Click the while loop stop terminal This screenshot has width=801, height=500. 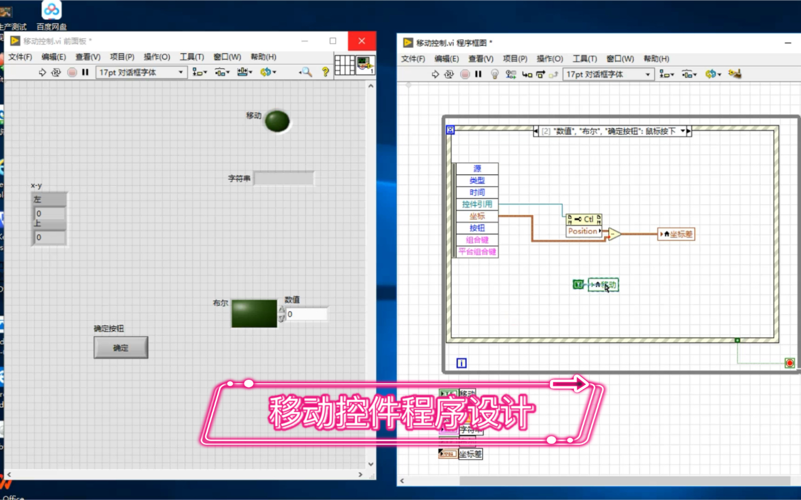point(789,363)
